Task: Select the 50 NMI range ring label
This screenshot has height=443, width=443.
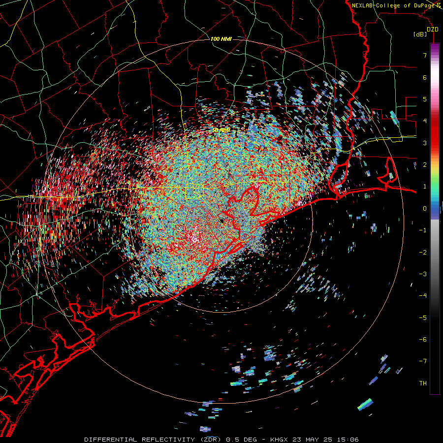Action: (221, 130)
